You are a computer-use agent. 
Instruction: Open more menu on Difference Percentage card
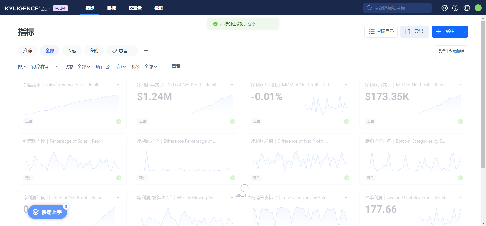click(x=231, y=141)
